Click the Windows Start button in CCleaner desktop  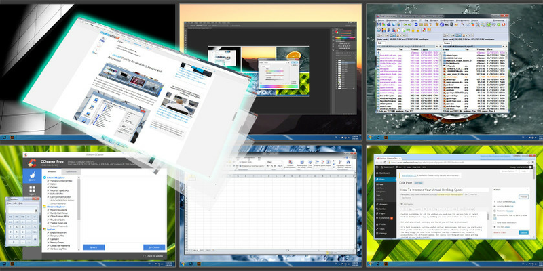(4, 266)
